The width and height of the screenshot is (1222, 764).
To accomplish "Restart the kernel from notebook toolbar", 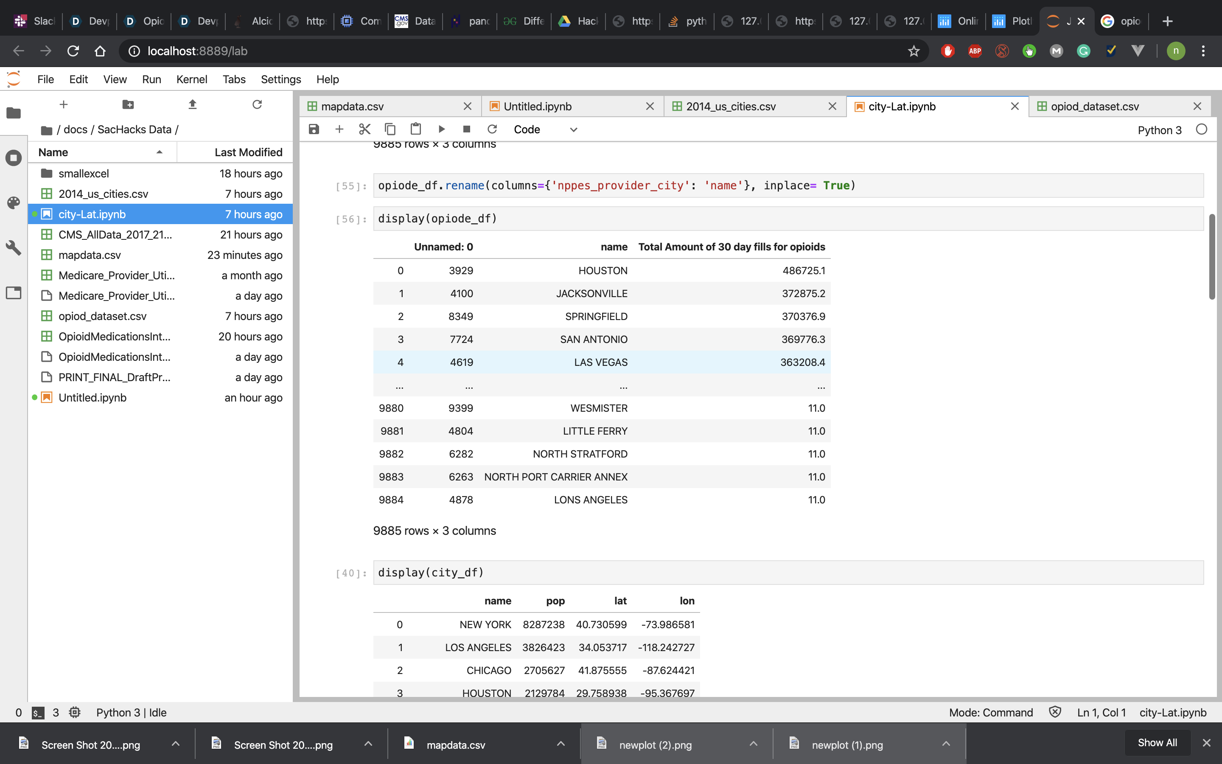I will (492, 129).
